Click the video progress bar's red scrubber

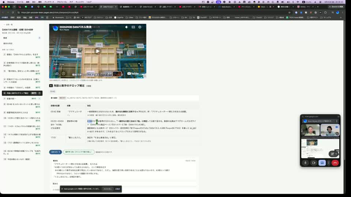point(54,68)
